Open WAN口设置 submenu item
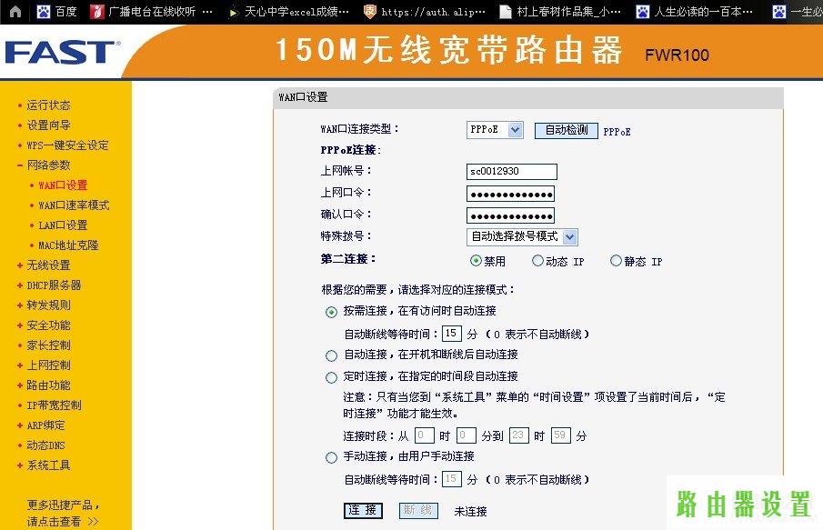823x530 pixels. click(x=63, y=185)
